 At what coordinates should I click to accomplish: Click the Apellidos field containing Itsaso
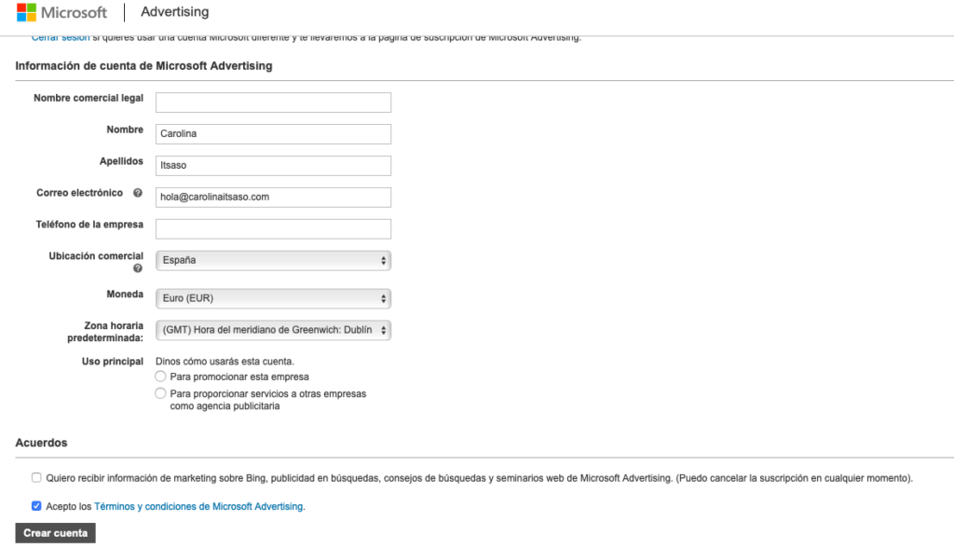pos(273,165)
